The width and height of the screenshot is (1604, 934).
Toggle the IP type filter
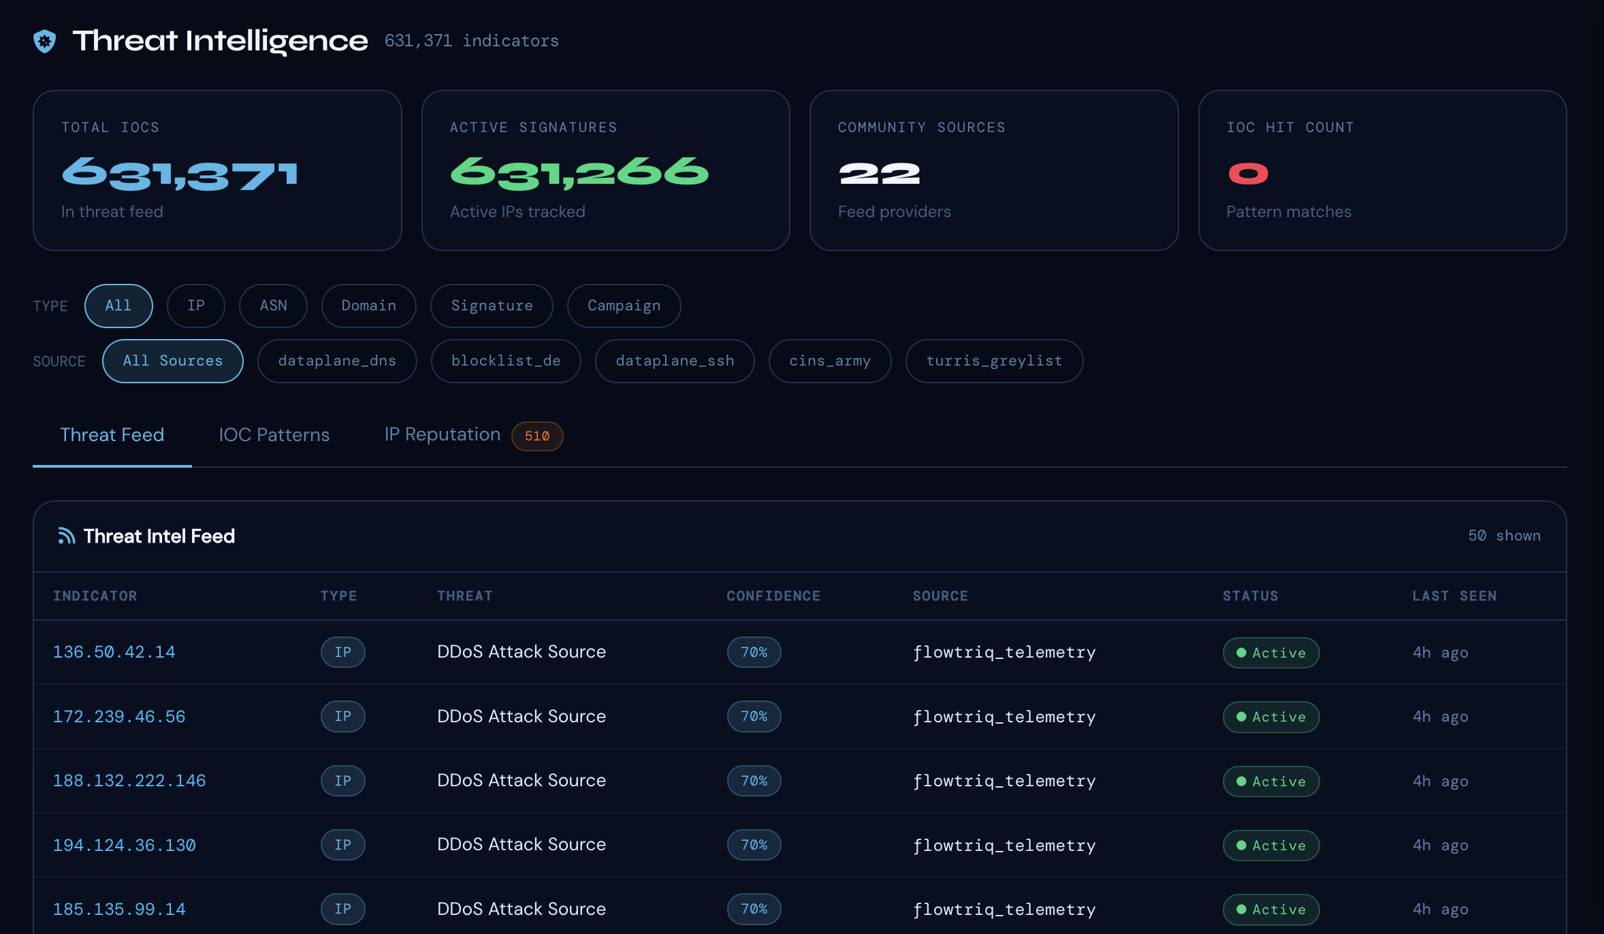(x=196, y=306)
